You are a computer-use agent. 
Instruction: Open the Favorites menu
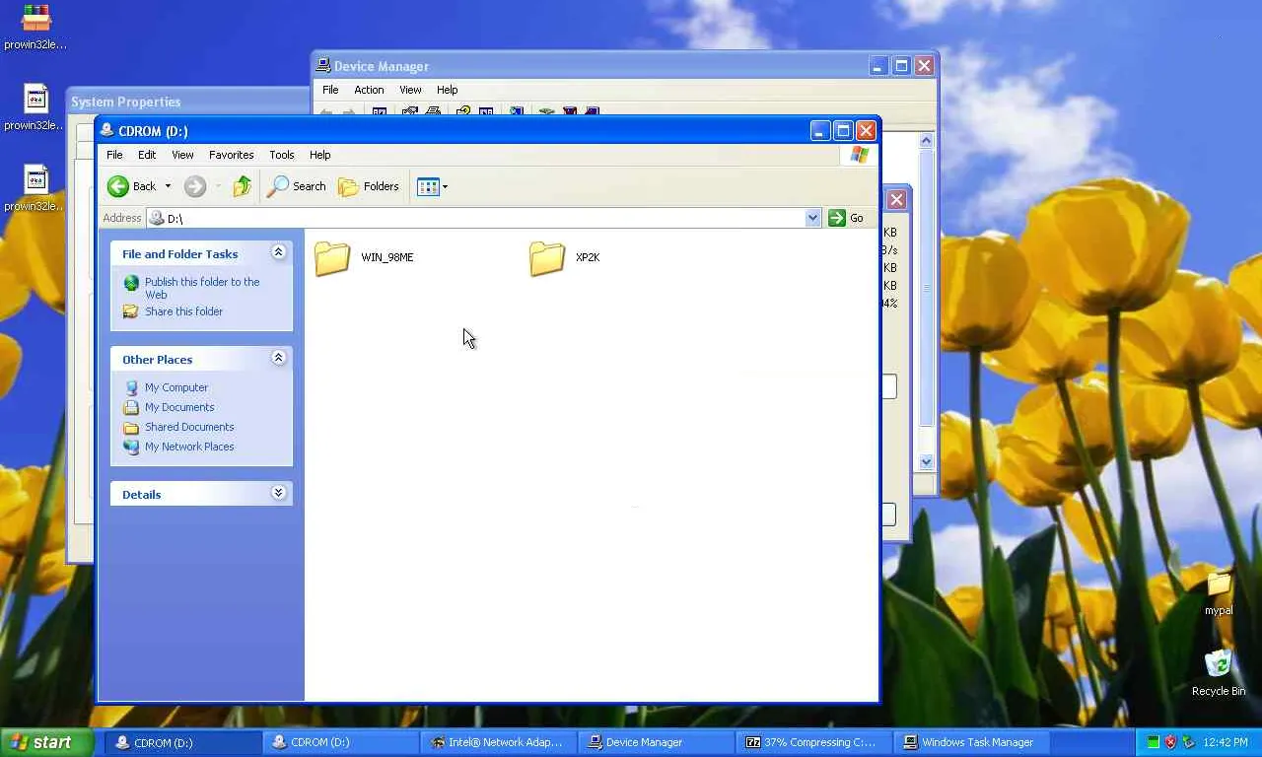point(232,155)
